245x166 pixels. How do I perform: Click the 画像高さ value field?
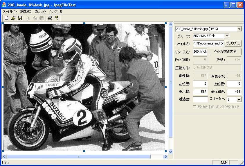pyautogui.click(x=234, y=76)
